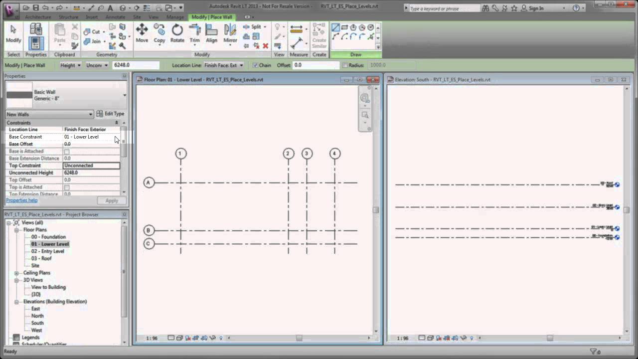Toggle the Properties palette icon
Viewport: 638px width, 359px height.
[36, 43]
